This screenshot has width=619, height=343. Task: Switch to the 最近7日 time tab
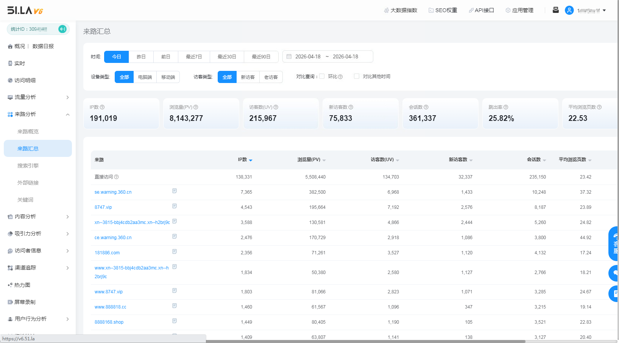point(194,57)
